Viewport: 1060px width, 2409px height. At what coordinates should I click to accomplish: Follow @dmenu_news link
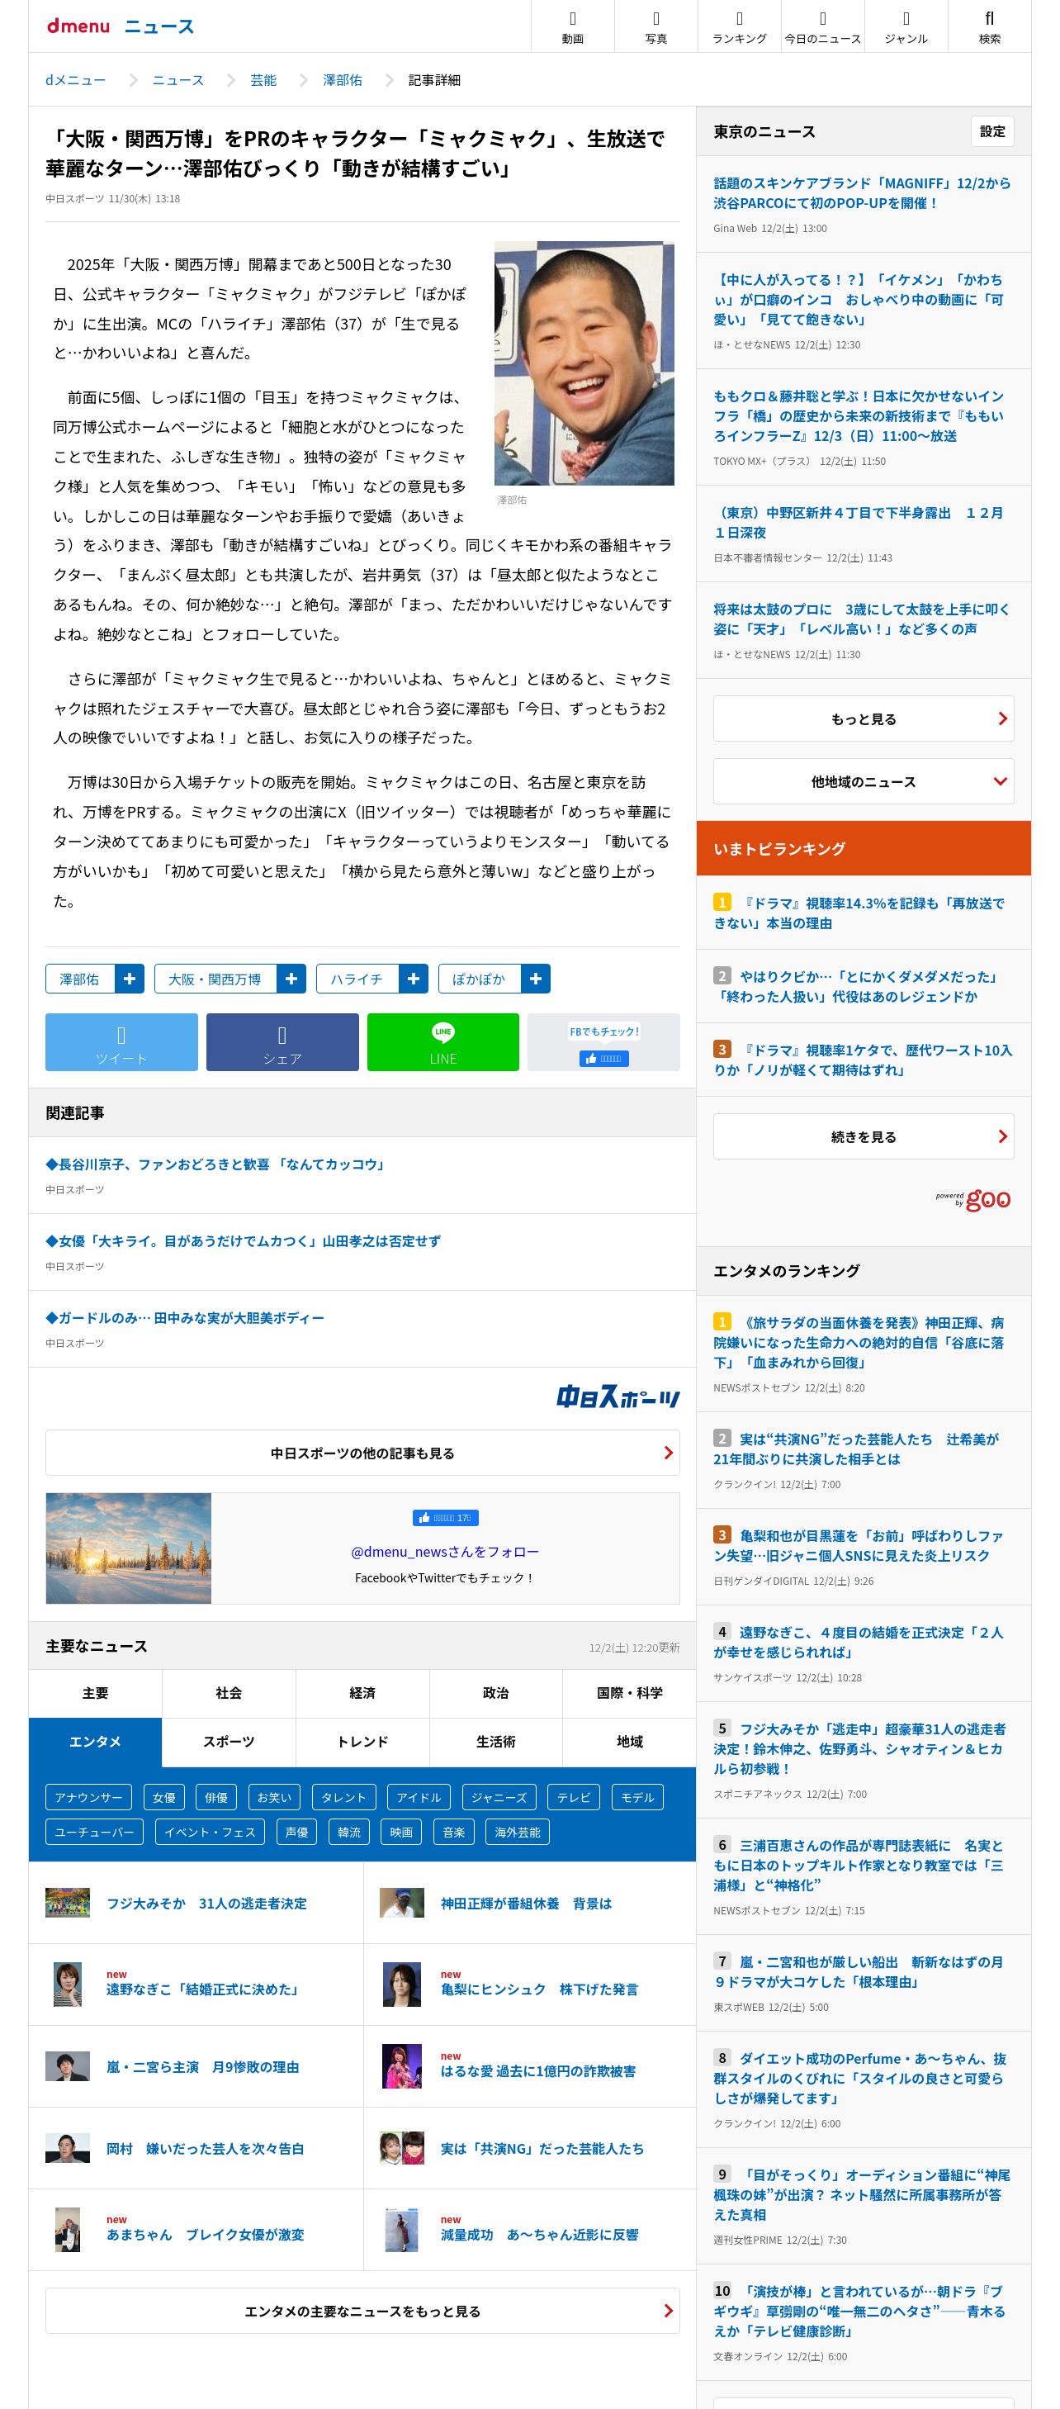(444, 1550)
